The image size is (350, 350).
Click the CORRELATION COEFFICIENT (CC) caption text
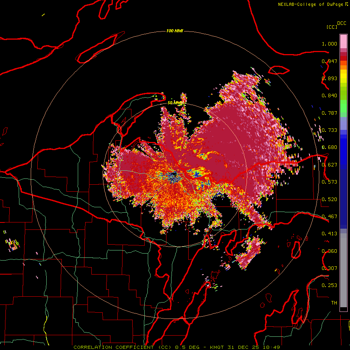pyautogui.click(x=122, y=347)
